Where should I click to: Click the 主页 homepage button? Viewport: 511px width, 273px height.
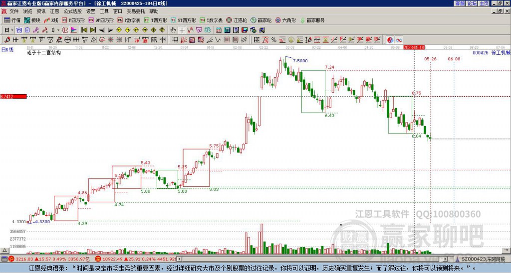(x=484, y=3)
